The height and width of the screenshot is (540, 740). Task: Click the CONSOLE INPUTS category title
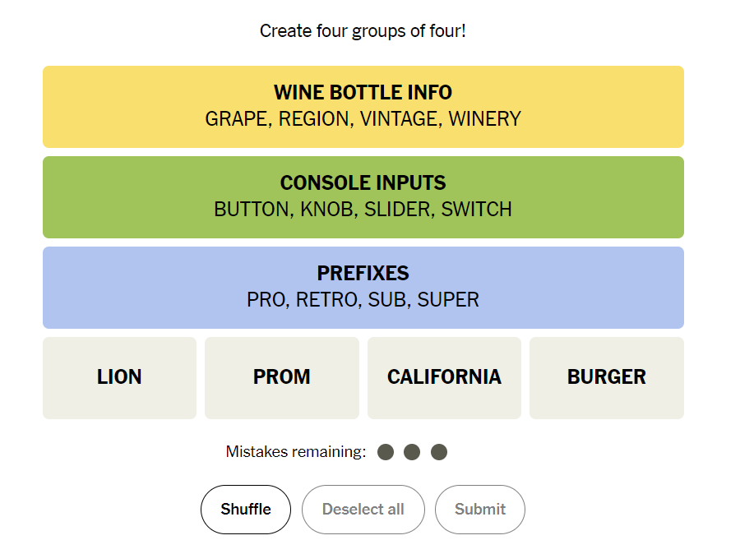point(363,182)
